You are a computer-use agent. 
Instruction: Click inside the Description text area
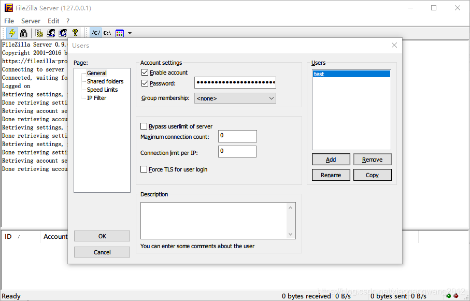click(213, 221)
